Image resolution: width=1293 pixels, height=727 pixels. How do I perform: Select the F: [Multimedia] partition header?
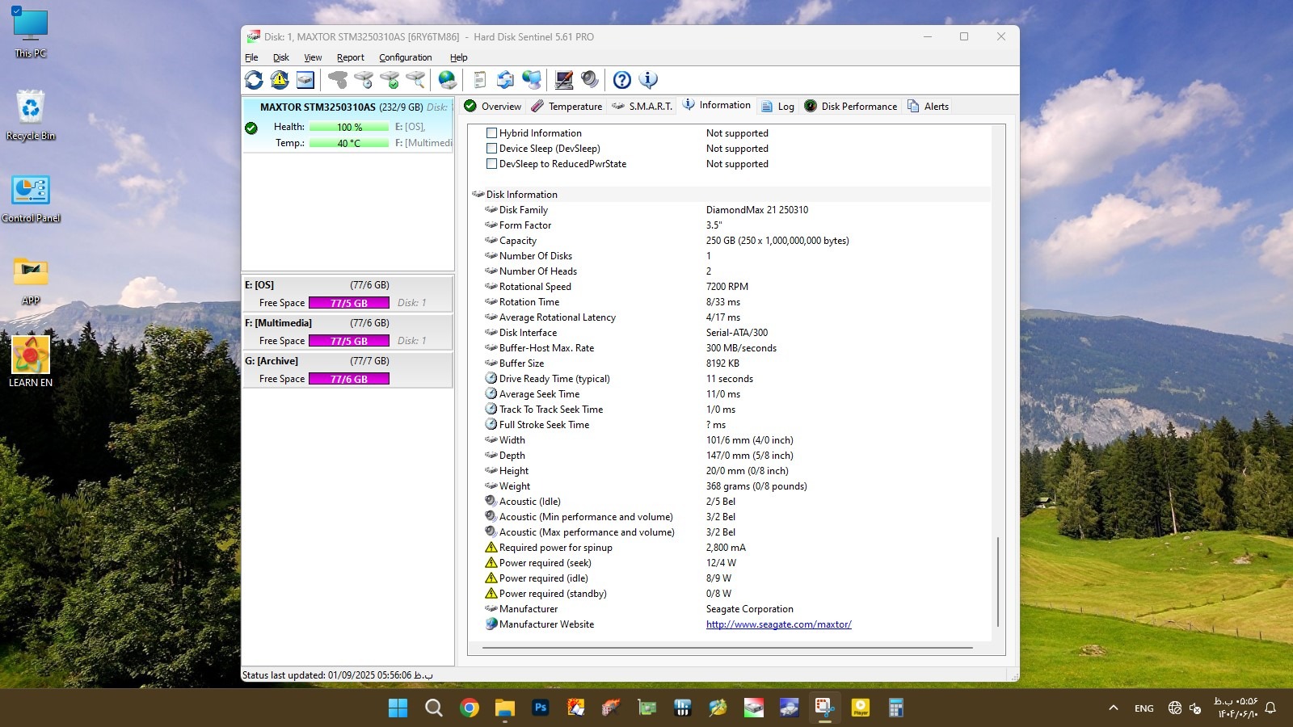point(347,323)
